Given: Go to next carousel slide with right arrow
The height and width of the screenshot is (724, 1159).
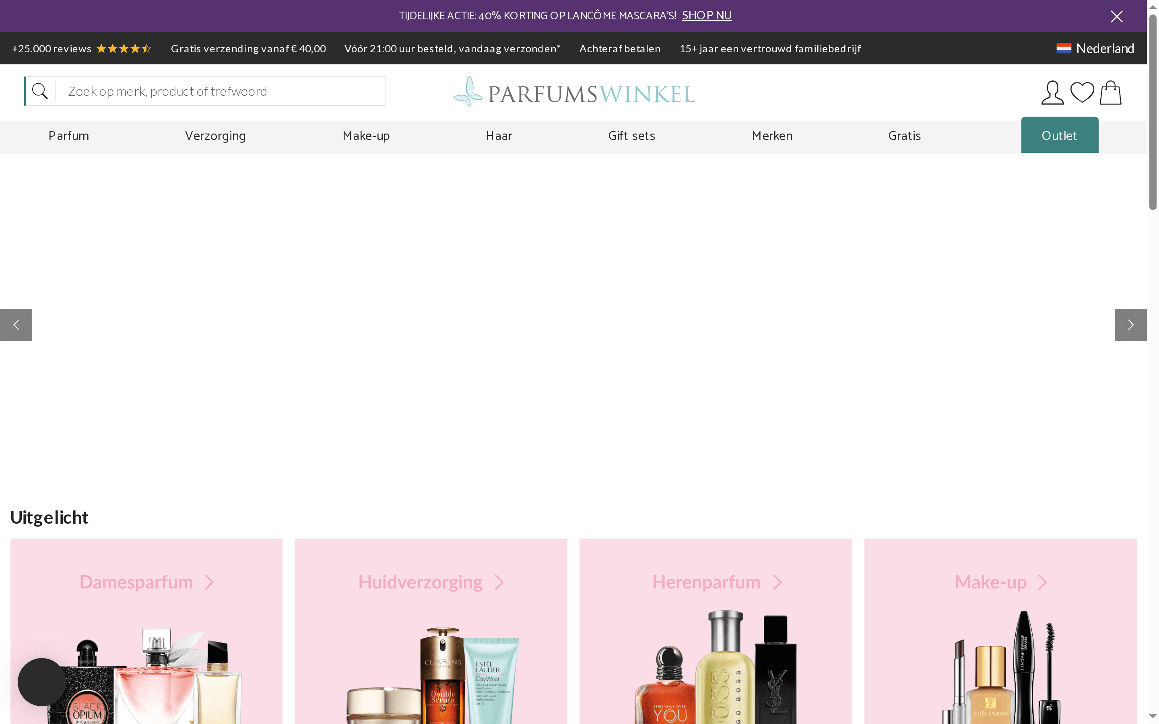Looking at the screenshot, I should [1131, 325].
